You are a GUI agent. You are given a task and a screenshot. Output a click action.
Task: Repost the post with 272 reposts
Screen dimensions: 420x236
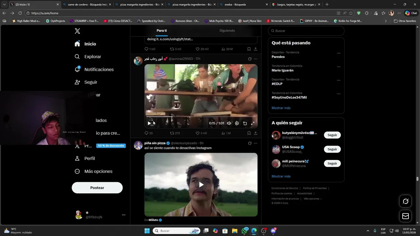(175, 133)
